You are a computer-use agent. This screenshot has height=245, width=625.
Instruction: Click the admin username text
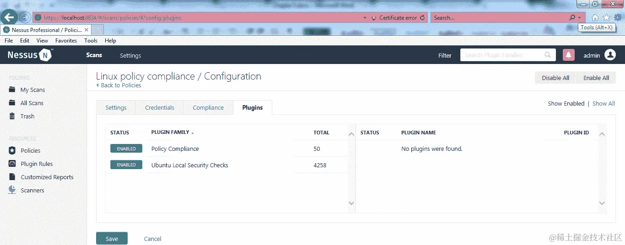pos(592,55)
